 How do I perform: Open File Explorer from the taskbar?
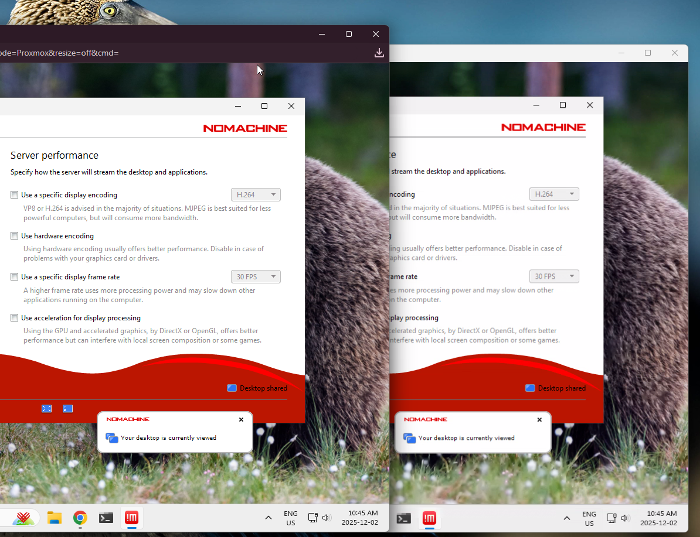point(55,518)
